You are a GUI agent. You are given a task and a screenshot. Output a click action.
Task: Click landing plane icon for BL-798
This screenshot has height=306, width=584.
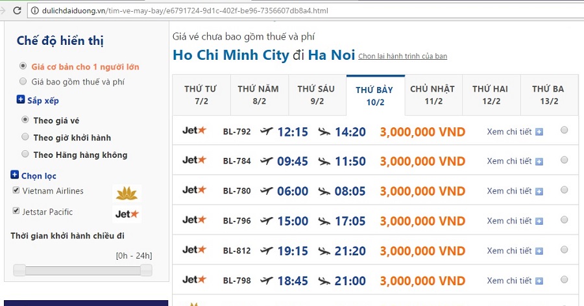pos(324,280)
